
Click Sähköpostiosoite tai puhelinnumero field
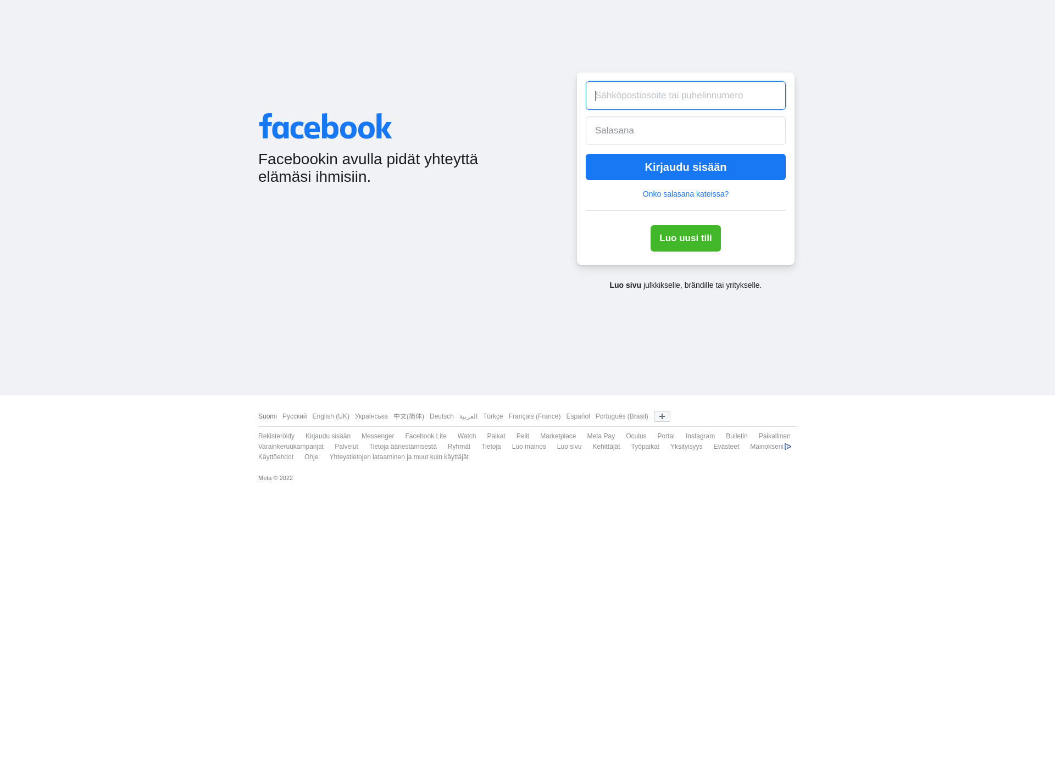686,95
